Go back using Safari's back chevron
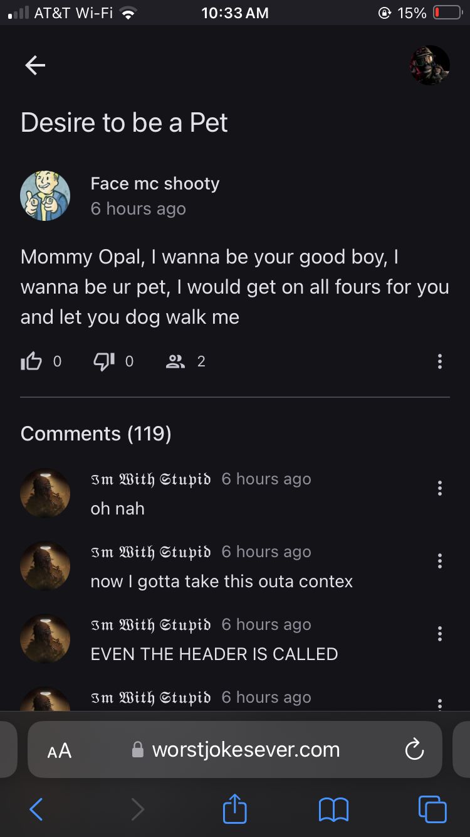Image resolution: width=470 pixels, height=837 pixels. (x=36, y=809)
